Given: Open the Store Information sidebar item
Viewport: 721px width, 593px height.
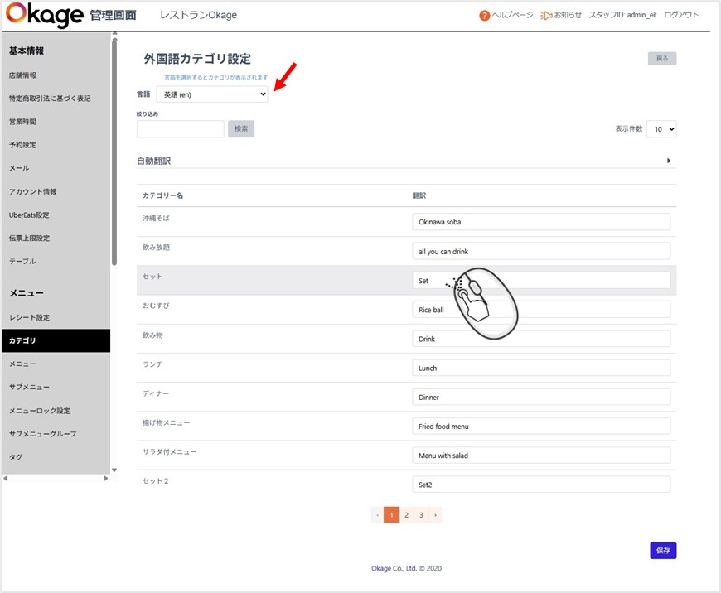Looking at the screenshot, I should (23, 75).
